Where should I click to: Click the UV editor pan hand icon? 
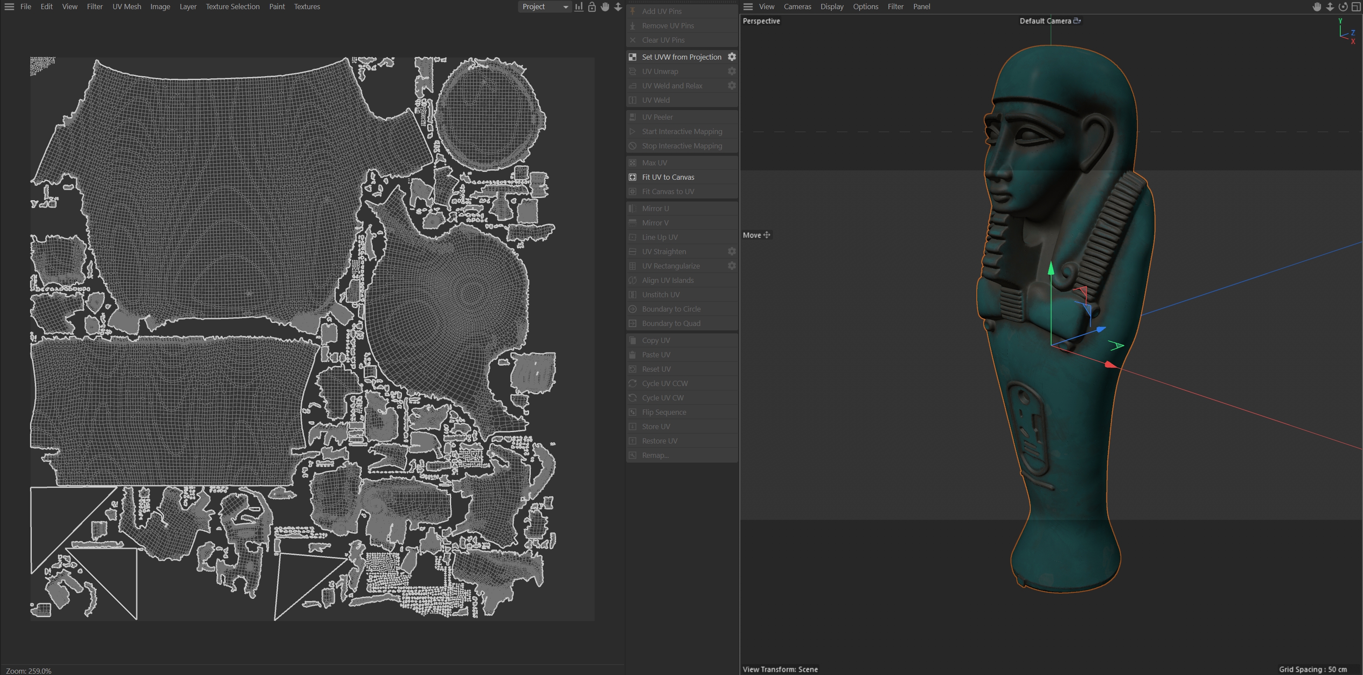click(605, 7)
